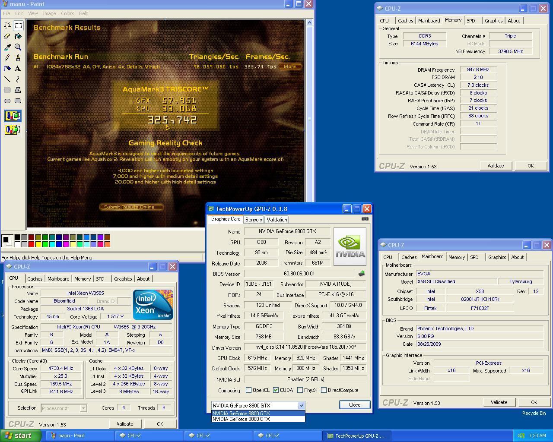Click OK in the CPU-Z Memory window
553x442 pixels.
click(x=531, y=166)
